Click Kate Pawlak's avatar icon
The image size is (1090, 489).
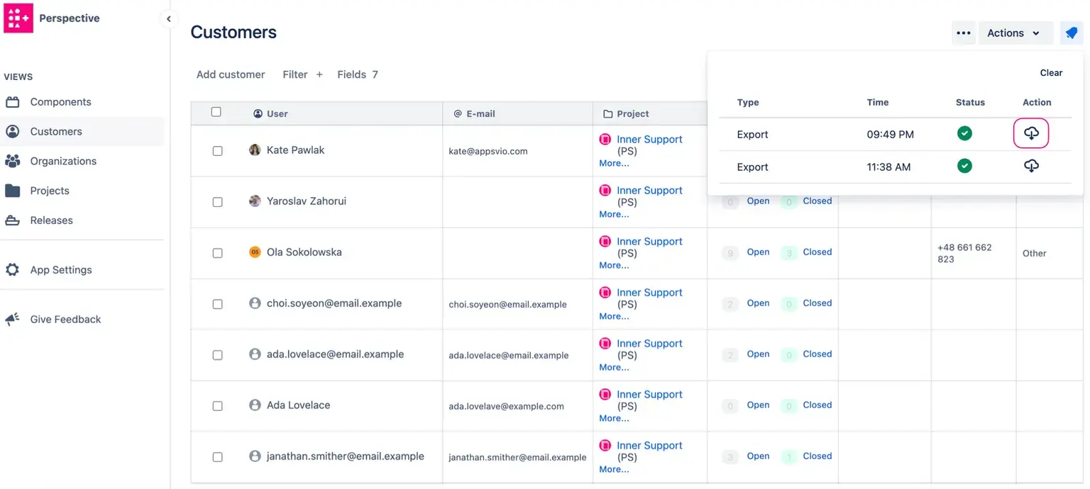pos(255,150)
